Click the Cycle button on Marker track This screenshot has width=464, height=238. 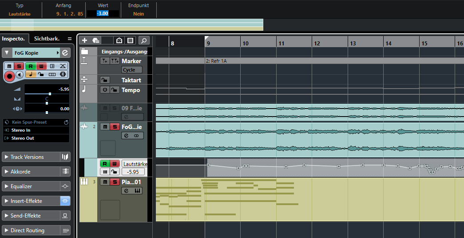132,70
